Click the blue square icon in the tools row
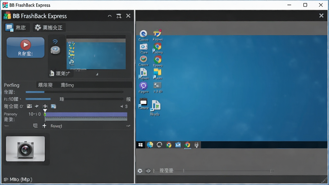 (x=54, y=106)
